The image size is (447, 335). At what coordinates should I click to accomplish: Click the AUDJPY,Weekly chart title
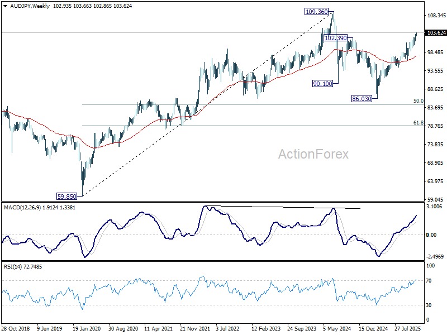pyautogui.click(x=30, y=6)
